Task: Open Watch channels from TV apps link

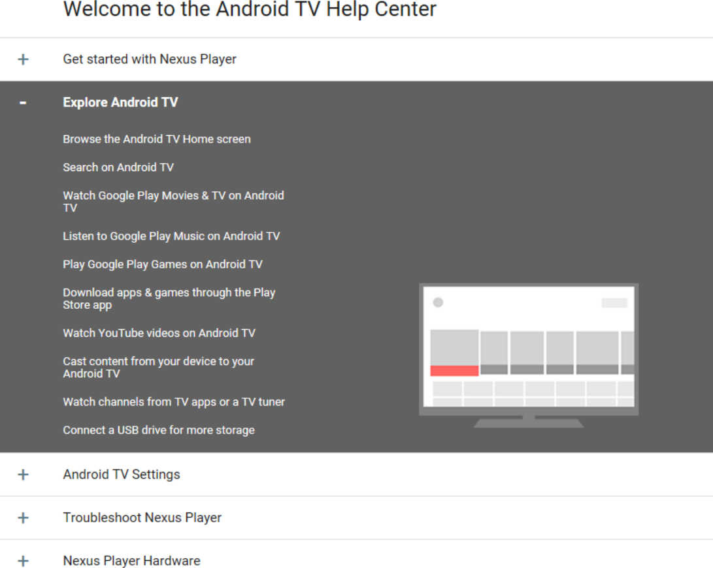Action: click(x=174, y=402)
